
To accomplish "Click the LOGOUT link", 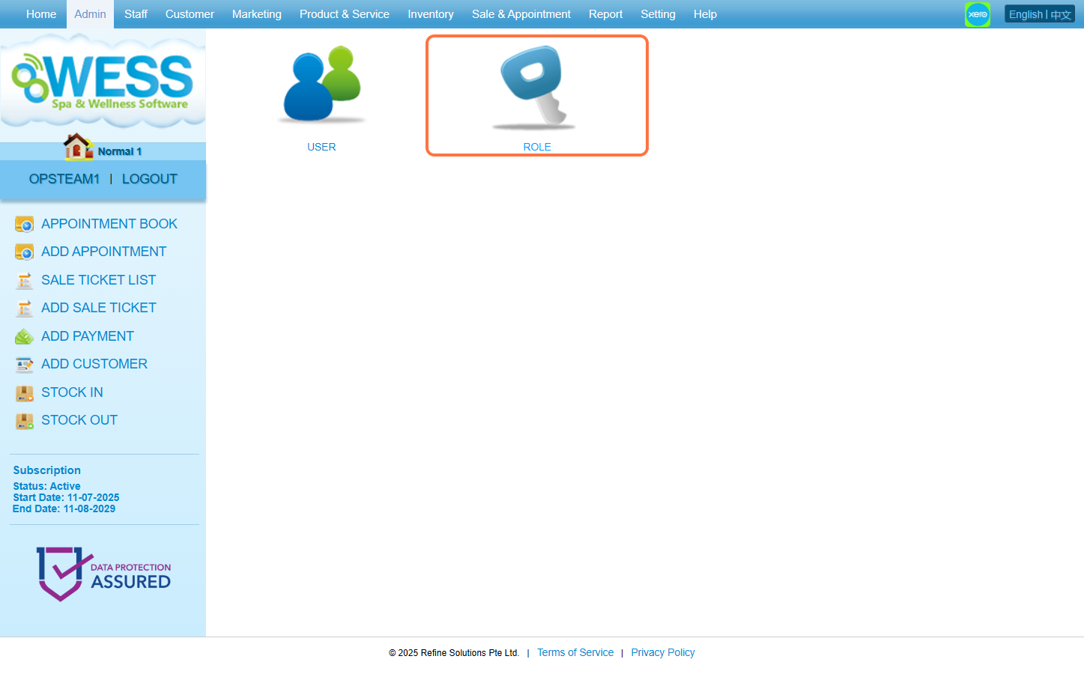I will 149,179.
